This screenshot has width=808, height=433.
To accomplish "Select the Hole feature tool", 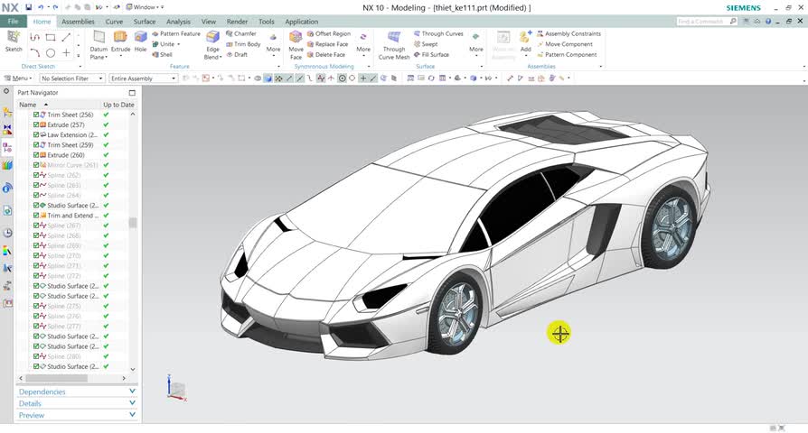I will (140, 41).
